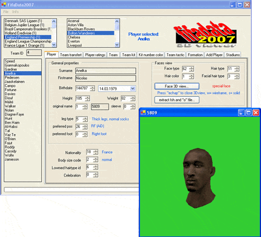
Task: Click the preferred pos spinner arrows
Action: (85, 127)
